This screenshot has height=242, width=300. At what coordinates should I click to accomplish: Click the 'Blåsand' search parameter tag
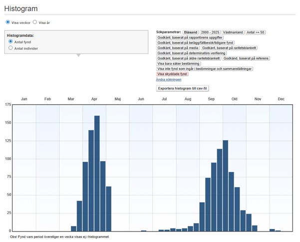tap(191, 32)
